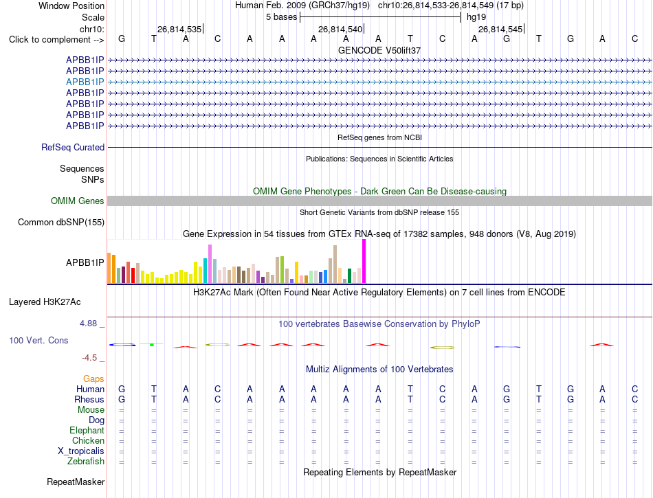Screen dimensions: 653x498
Task: Select the light blue APBB1IP transcript label
Action: (x=85, y=82)
